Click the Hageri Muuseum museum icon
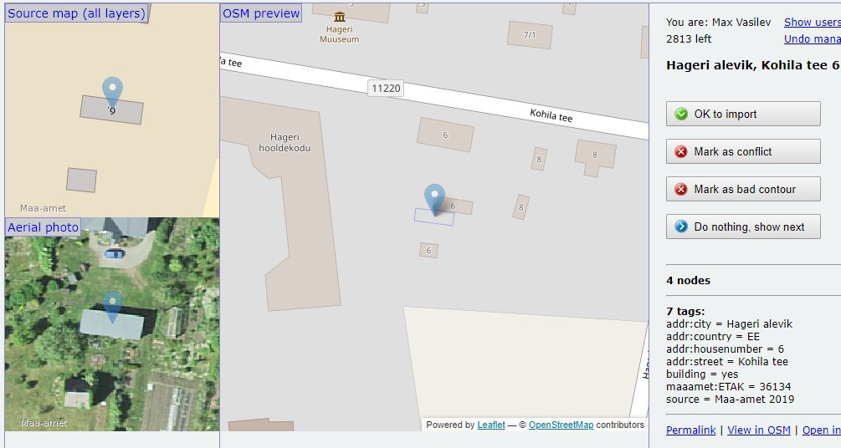 (x=340, y=18)
